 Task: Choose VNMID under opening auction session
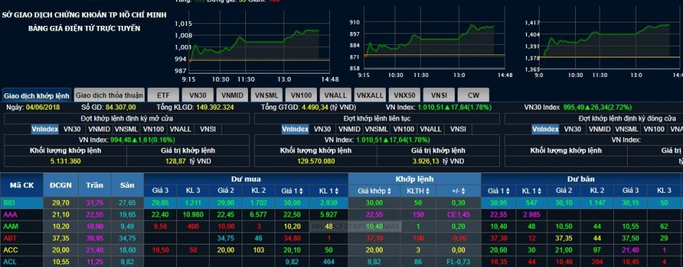coord(98,129)
